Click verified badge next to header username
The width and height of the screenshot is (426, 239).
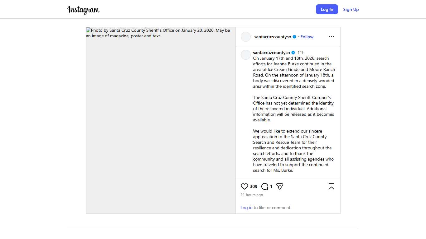[x=294, y=37]
